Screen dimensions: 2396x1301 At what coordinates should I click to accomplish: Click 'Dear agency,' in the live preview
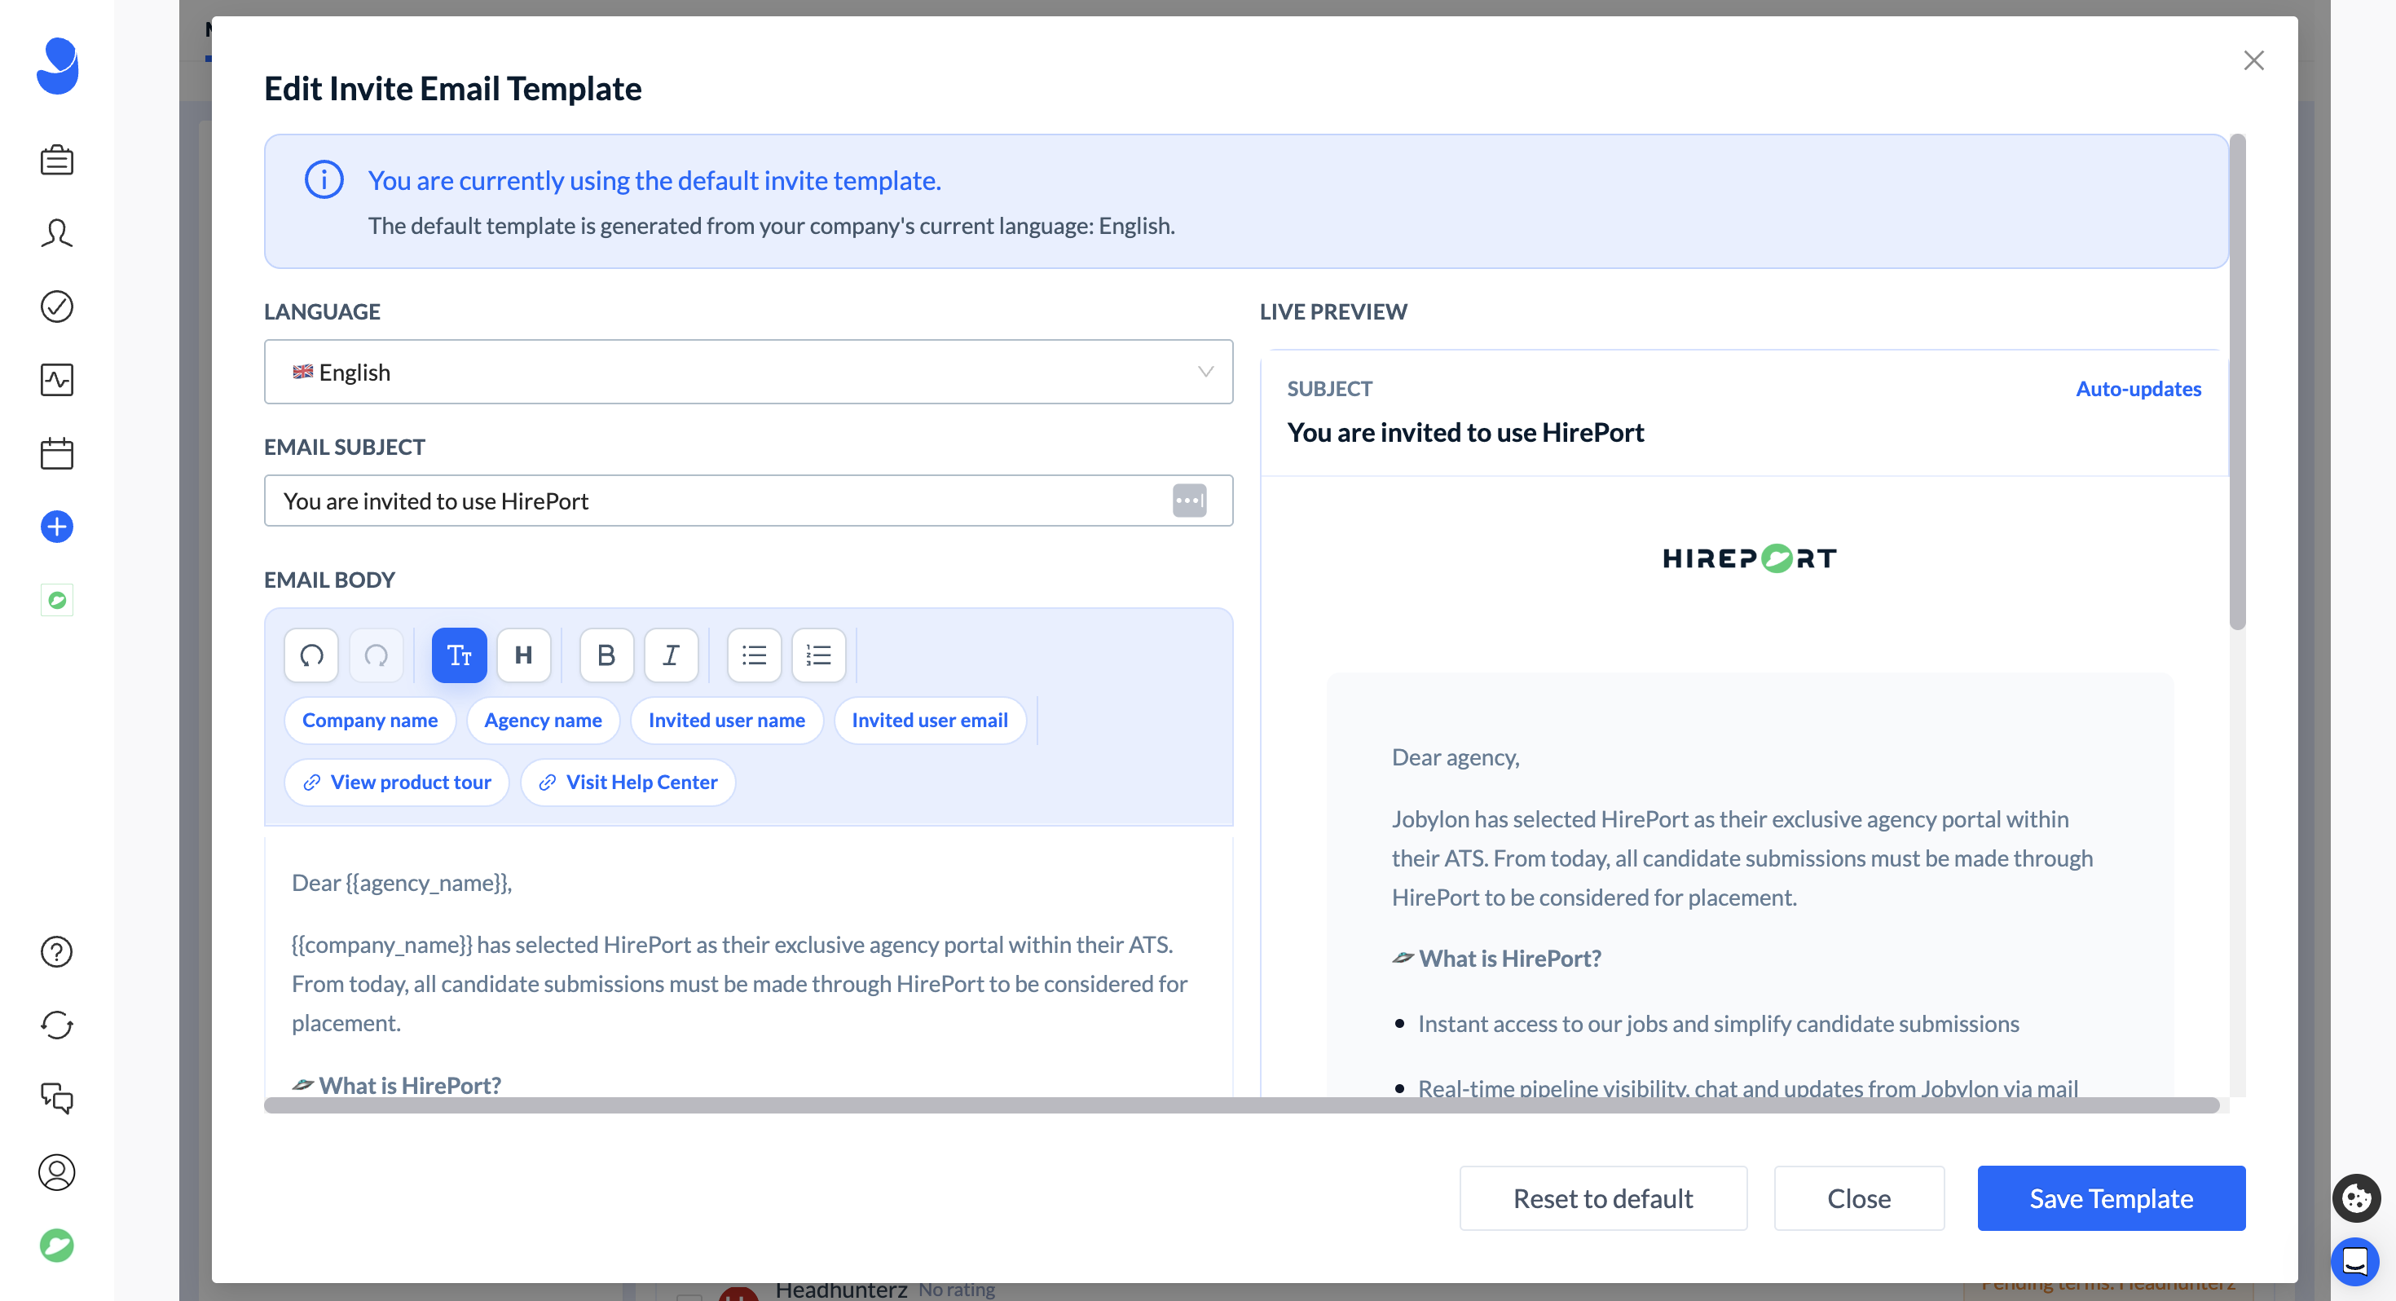point(1456,757)
